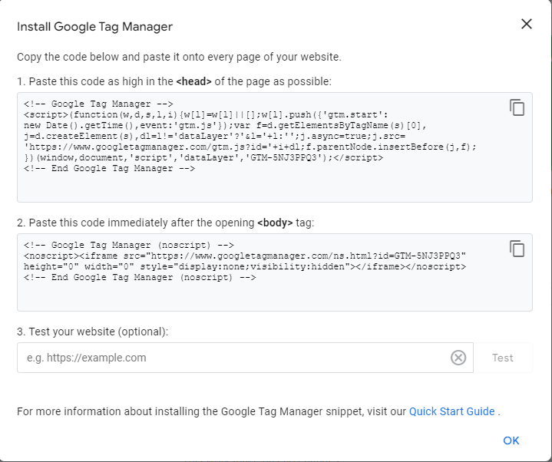
Task: Copy the body noscript code snippet
Action: point(517,249)
